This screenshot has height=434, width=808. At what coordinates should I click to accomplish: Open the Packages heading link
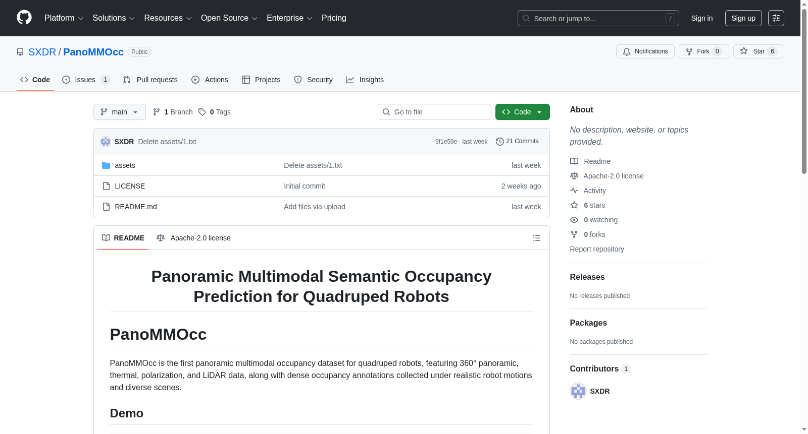point(588,323)
